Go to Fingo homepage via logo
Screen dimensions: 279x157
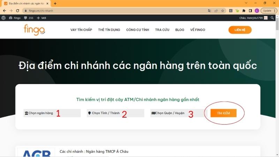(34, 30)
